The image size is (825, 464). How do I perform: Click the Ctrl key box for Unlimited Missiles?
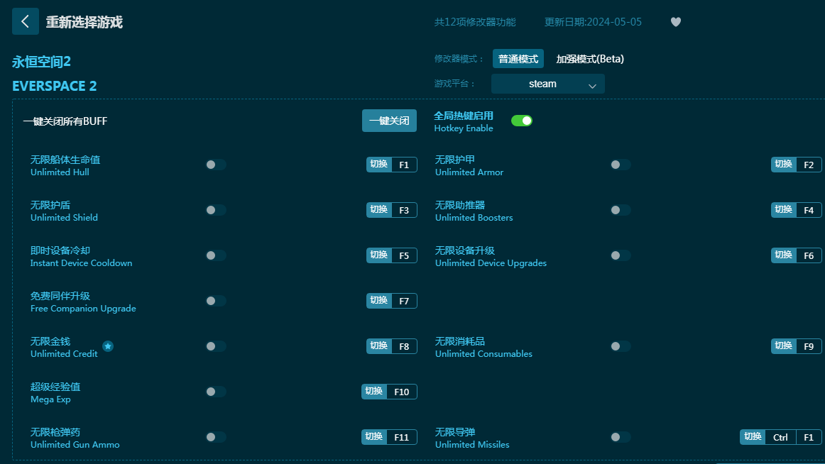tap(781, 437)
